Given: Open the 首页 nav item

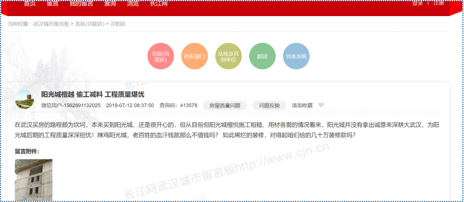Looking at the screenshot, I should pos(29,4).
